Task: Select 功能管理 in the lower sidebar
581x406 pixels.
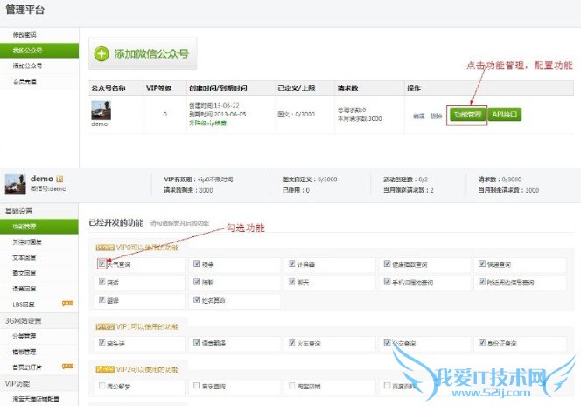Action: (x=38, y=227)
